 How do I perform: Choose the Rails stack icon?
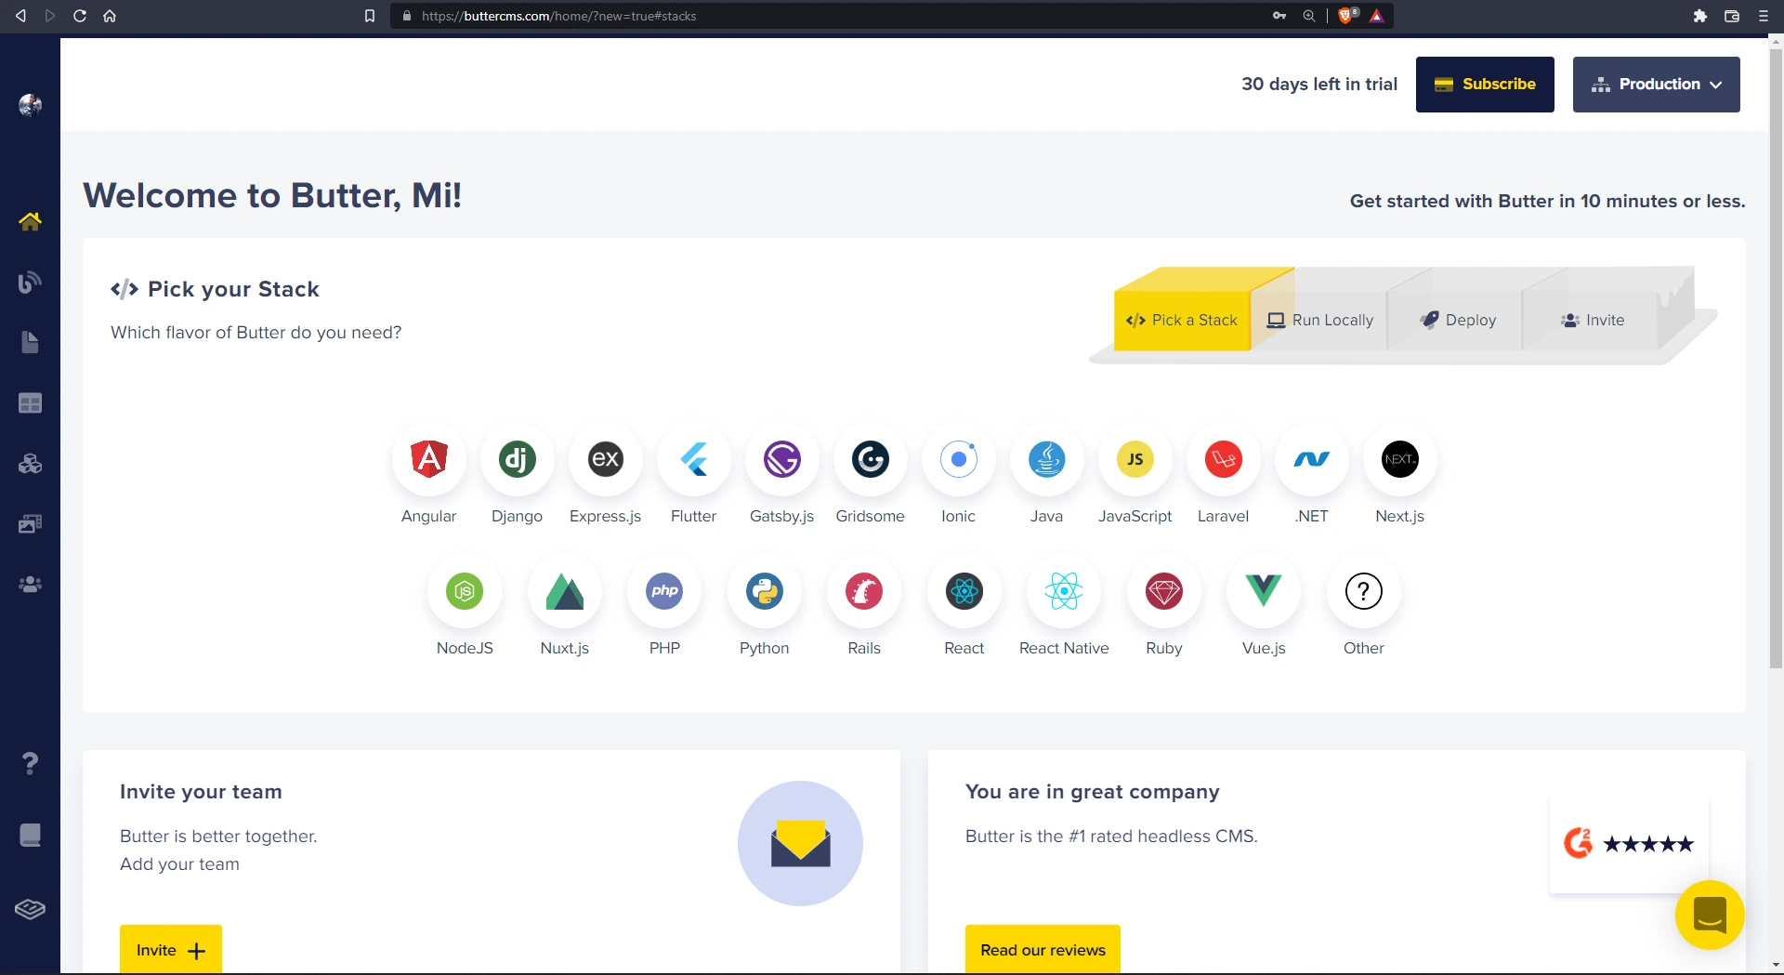(x=864, y=590)
